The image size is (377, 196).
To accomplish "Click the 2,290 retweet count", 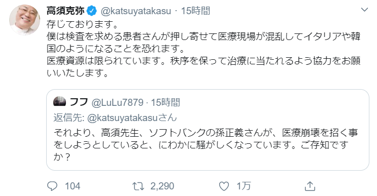I will tap(162, 186).
